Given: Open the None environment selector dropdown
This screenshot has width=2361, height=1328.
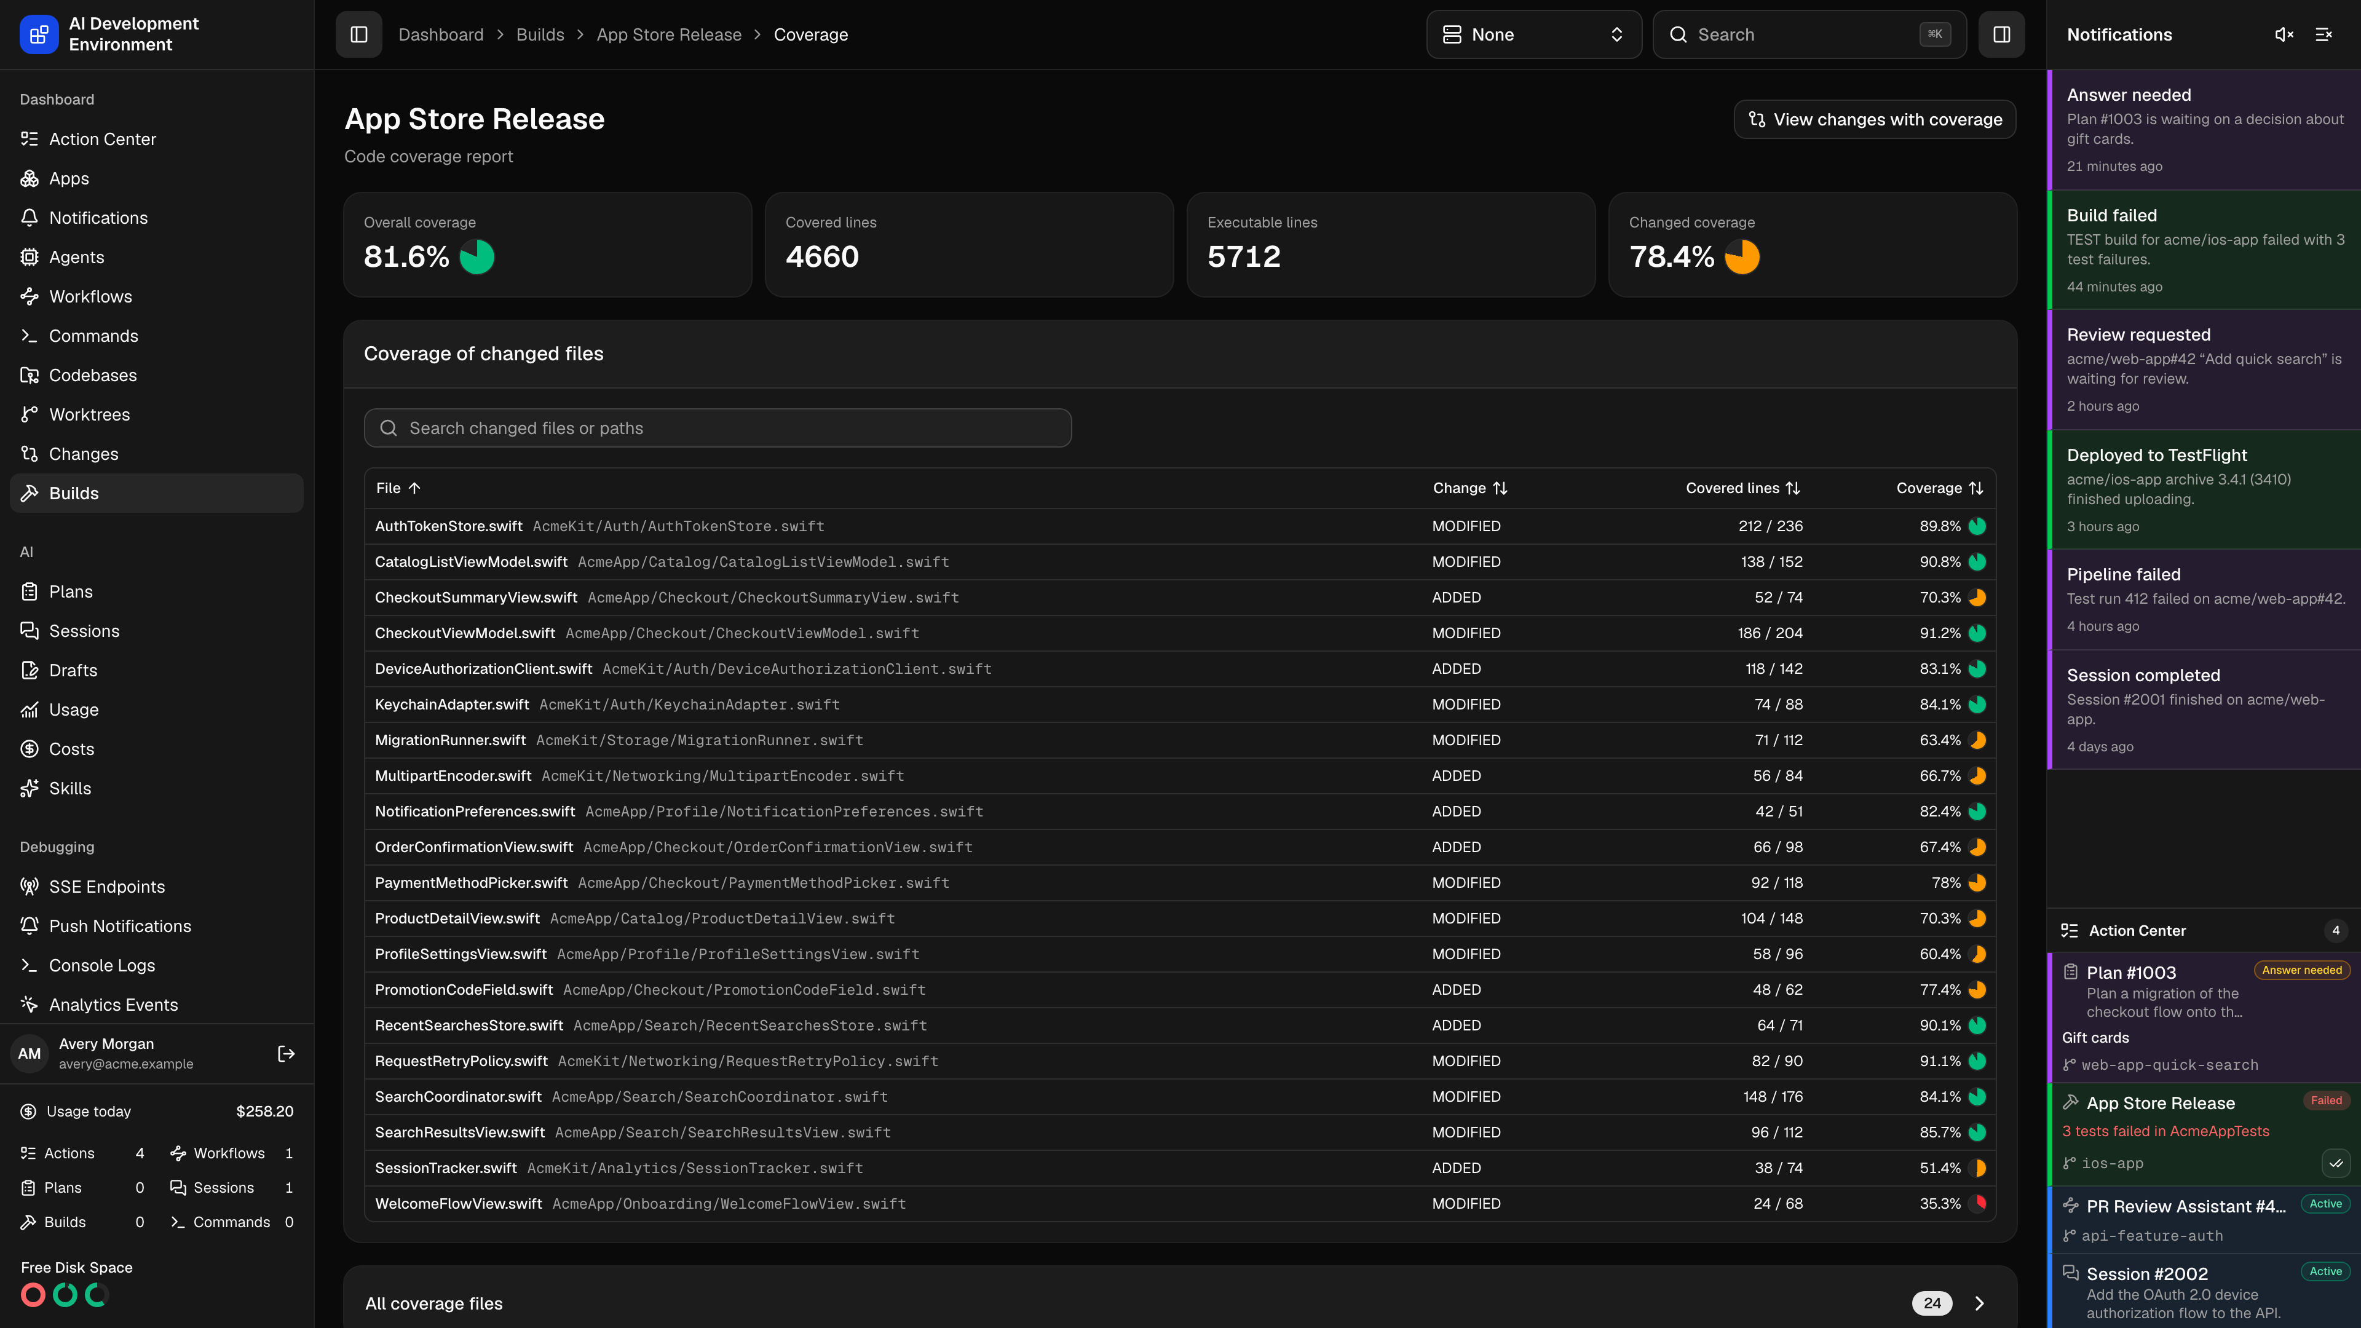Looking at the screenshot, I should (x=1533, y=35).
